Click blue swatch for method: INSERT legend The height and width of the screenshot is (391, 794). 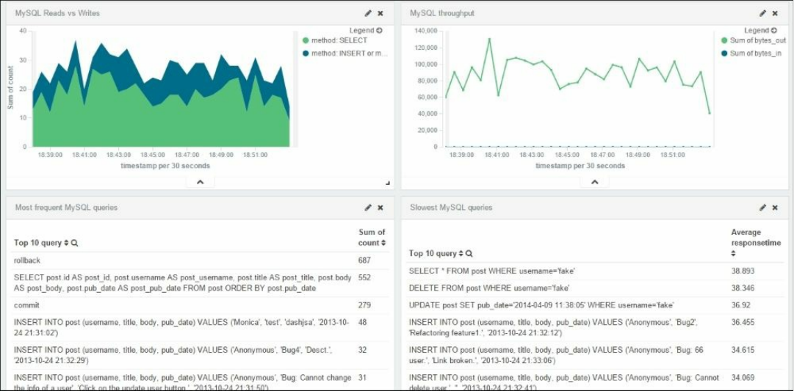tap(306, 53)
